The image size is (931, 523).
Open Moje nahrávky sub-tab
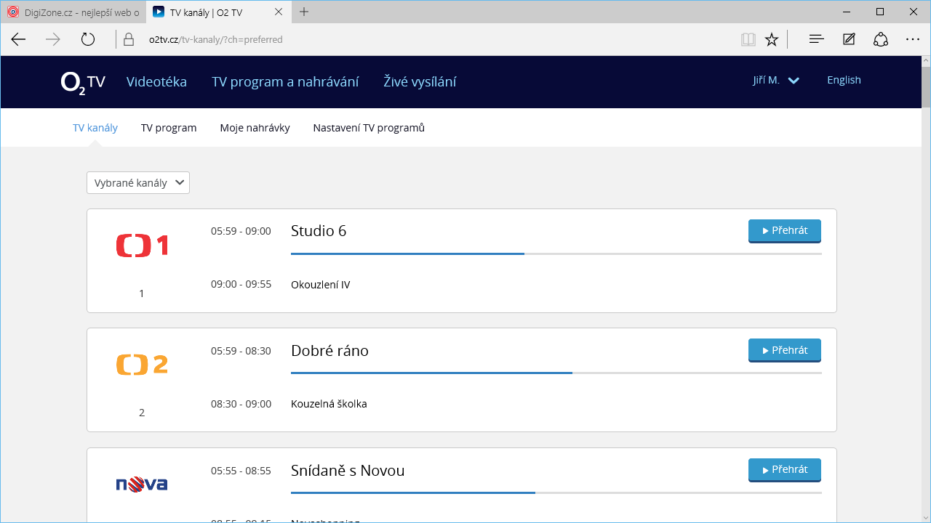255,128
